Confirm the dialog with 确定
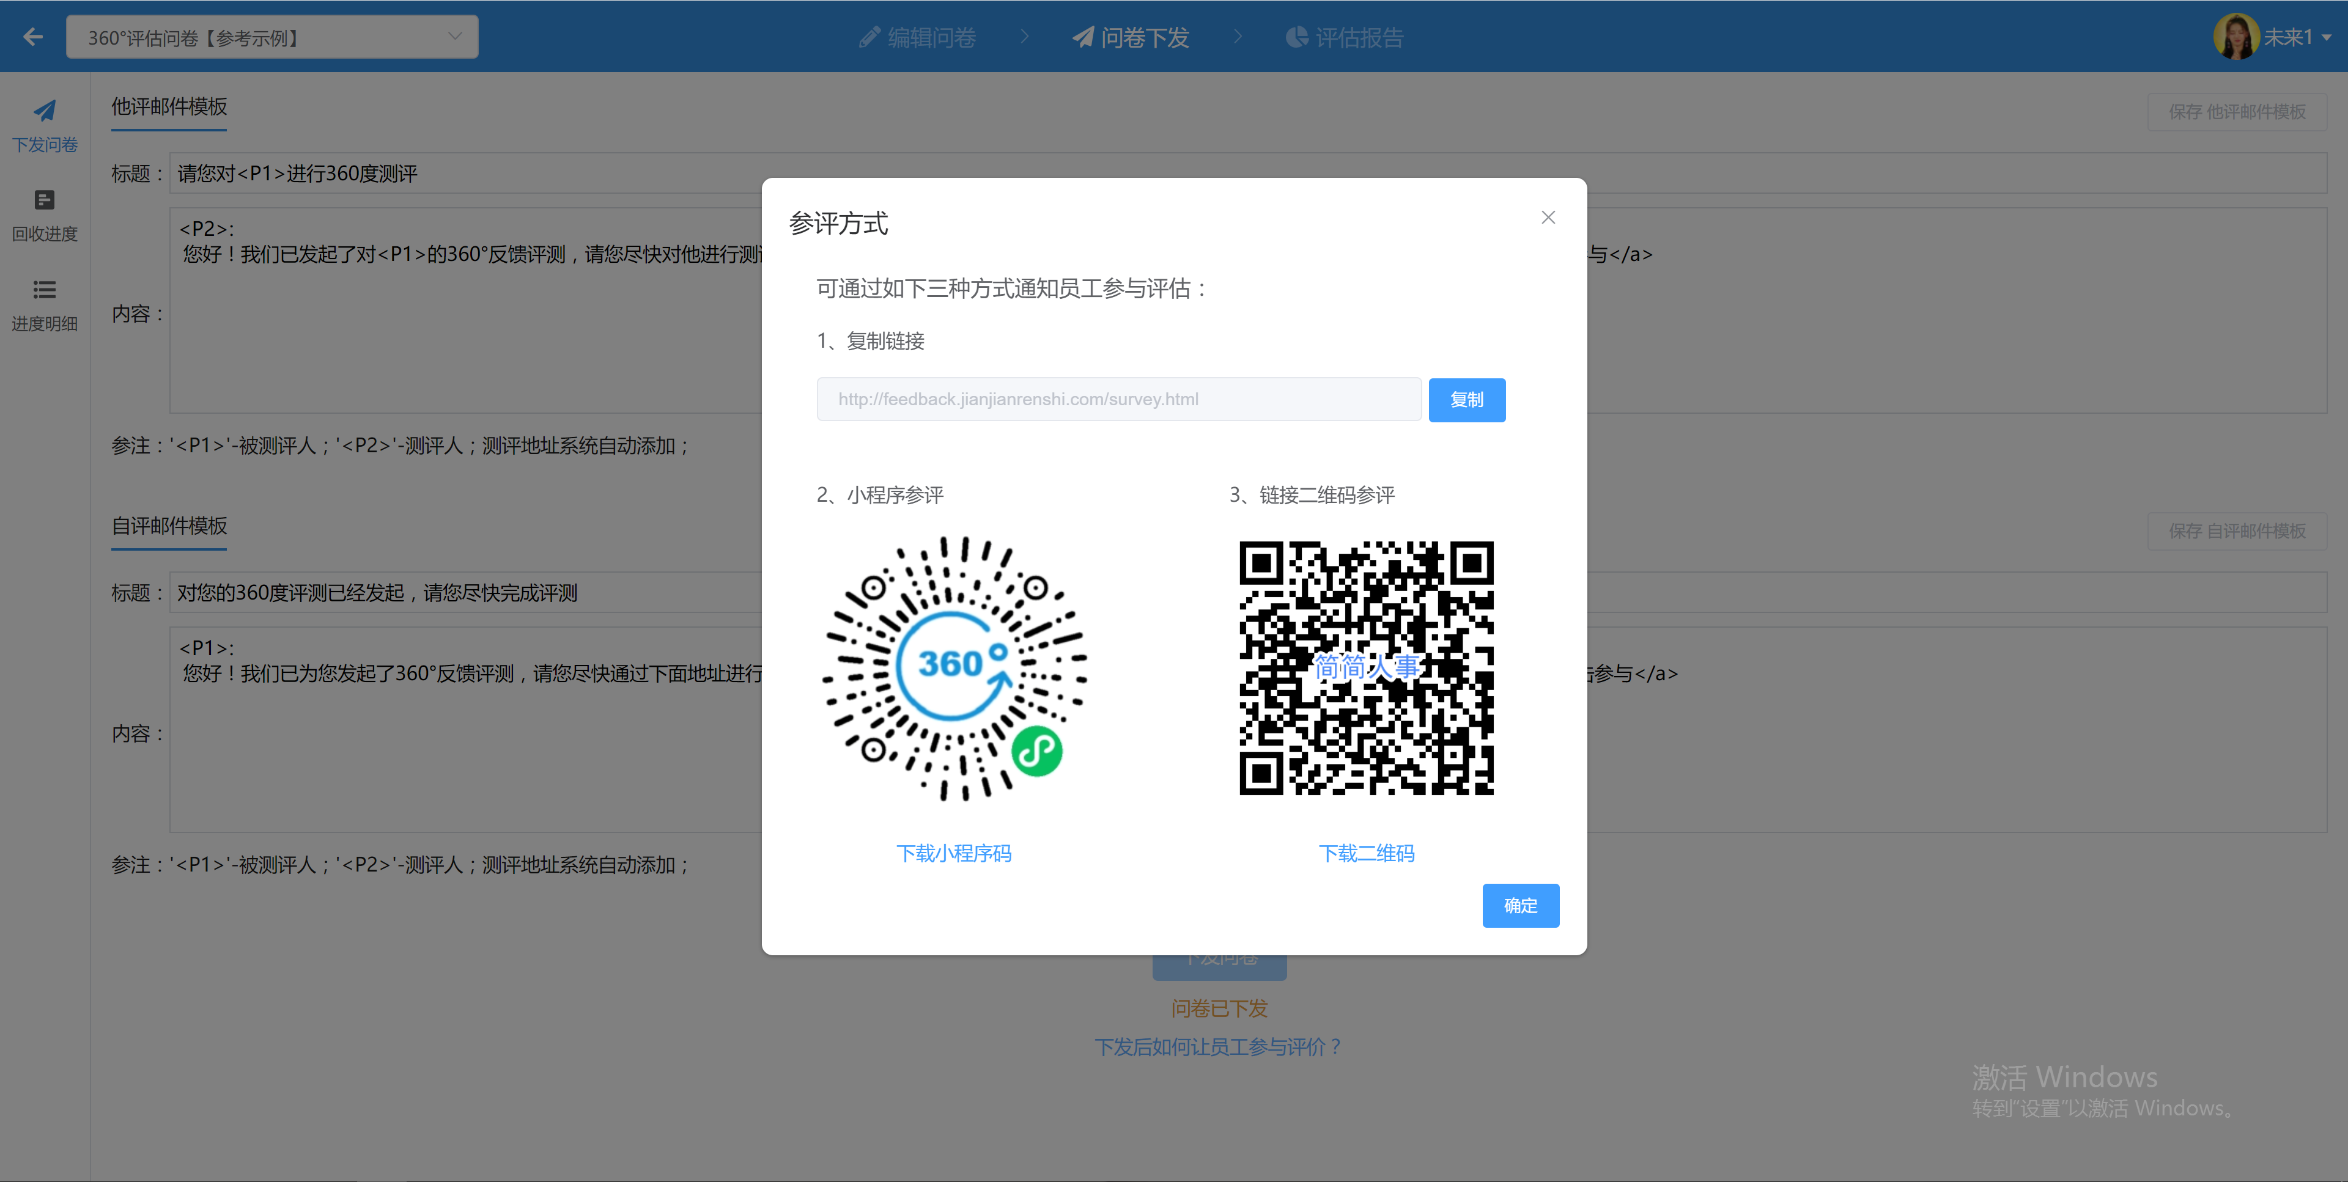Screen dimensions: 2348x1182 pyautogui.click(x=1519, y=905)
